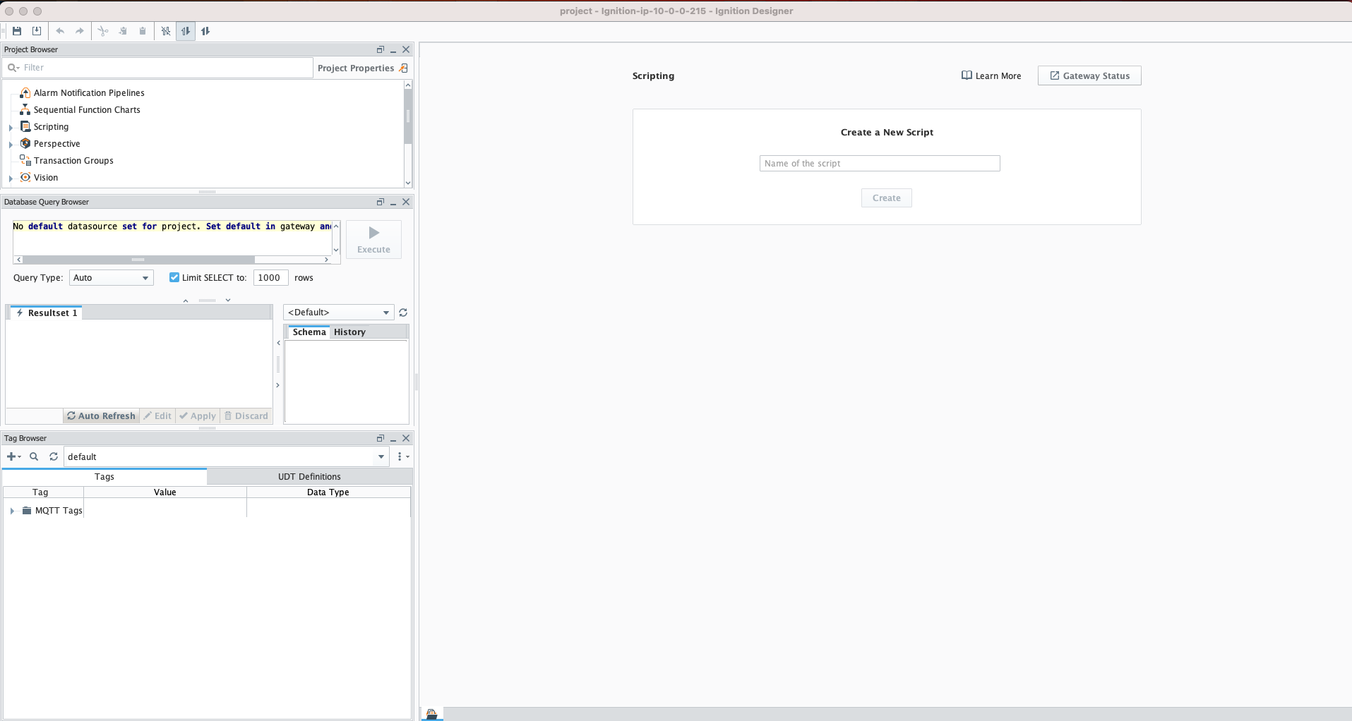The image size is (1352, 721).
Task: Expand the MQTT Tags folder
Action: [x=12, y=511]
